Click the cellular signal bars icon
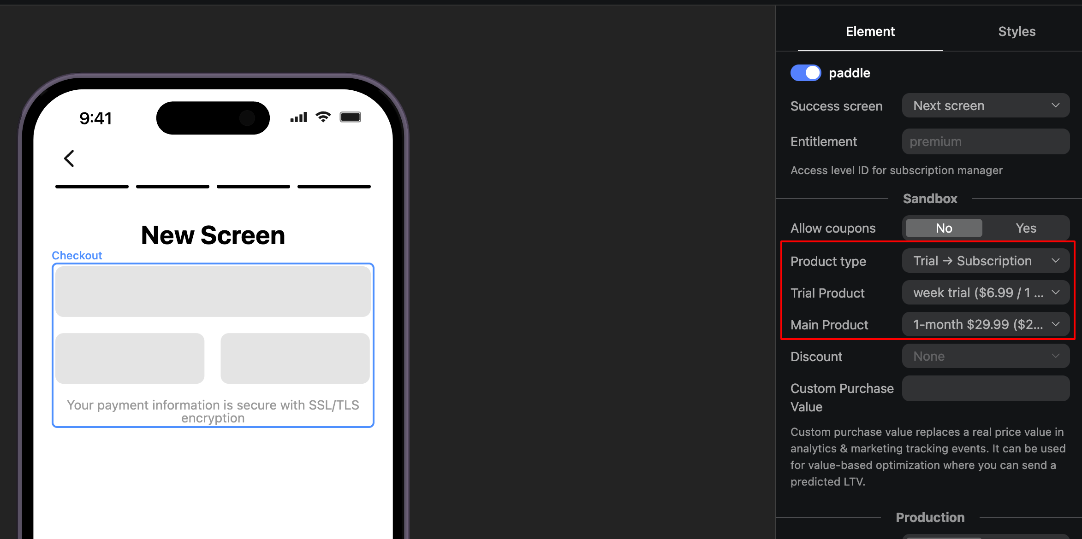The image size is (1082, 539). 298,117
